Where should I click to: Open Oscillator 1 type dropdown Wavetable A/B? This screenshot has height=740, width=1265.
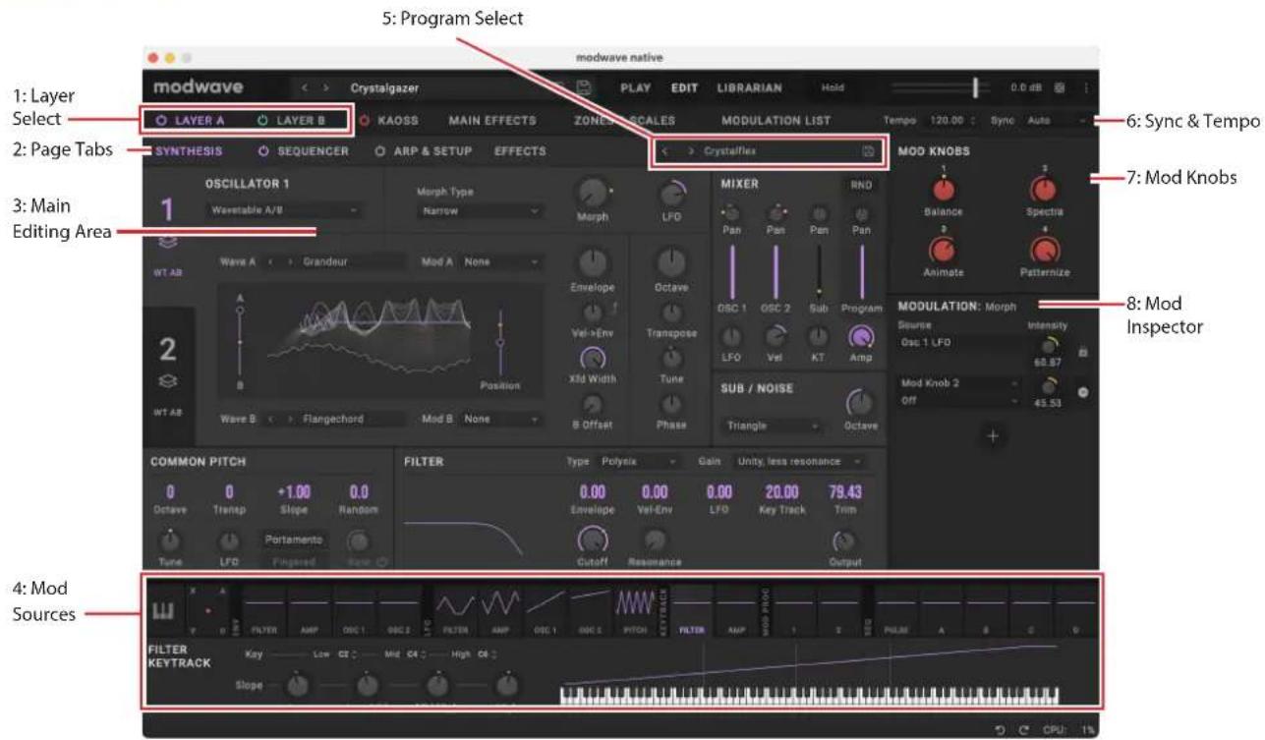click(283, 210)
